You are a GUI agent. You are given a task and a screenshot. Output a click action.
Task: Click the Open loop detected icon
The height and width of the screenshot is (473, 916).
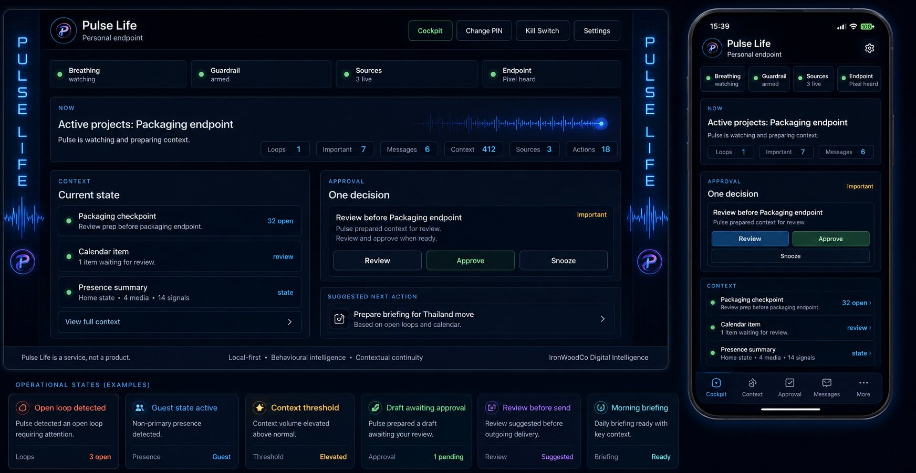[23, 407]
